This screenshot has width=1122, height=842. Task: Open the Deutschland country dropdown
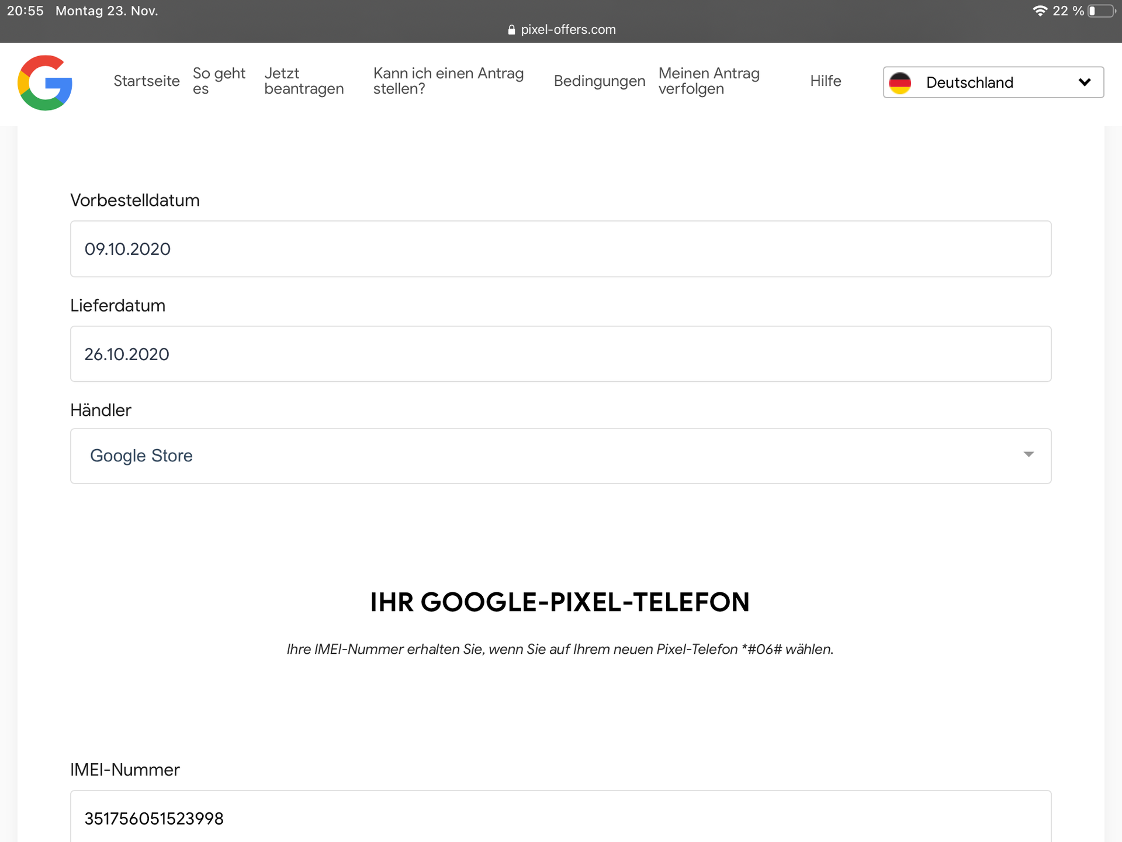pyautogui.click(x=993, y=82)
